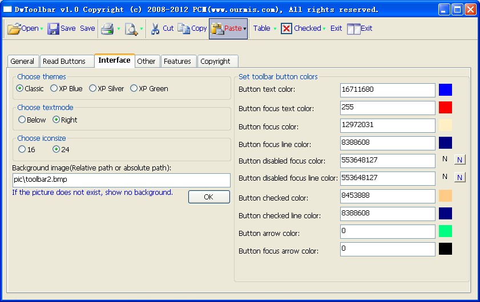Switch to the Read Buttons tab
The image size is (480, 302).
(x=67, y=62)
